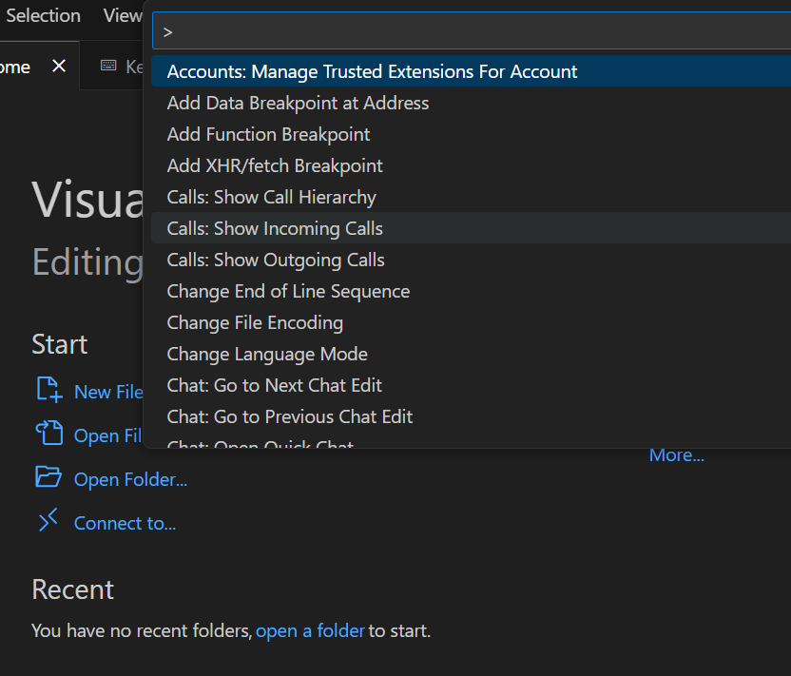Run the Change File Encoding command
The height and width of the screenshot is (676, 791).
(x=255, y=322)
